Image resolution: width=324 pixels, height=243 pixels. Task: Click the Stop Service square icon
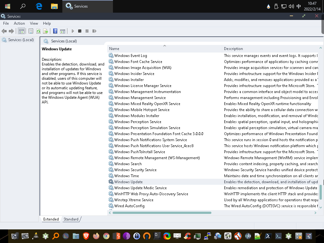coord(80,31)
